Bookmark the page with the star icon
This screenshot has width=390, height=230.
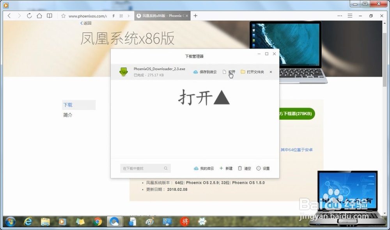pyautogui.click(x=64, y=16)
